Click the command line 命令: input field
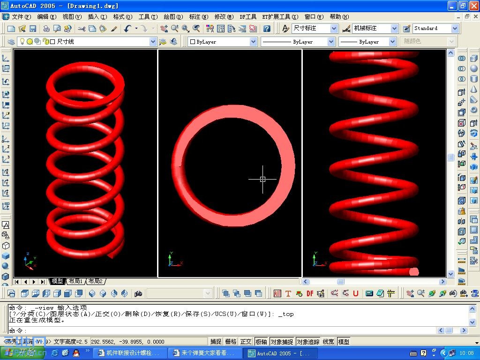 222,330
